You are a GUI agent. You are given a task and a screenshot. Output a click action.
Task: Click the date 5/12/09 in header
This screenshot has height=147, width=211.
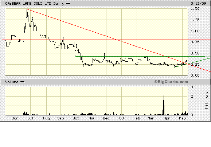(198, 3)
